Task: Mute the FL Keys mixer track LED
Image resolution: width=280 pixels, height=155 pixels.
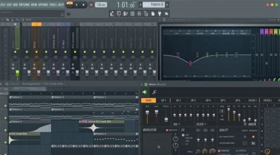Action: click(65, 52)
